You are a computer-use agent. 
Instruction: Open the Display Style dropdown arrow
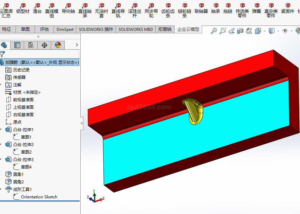pyautogui.click(x=278, y=31)
